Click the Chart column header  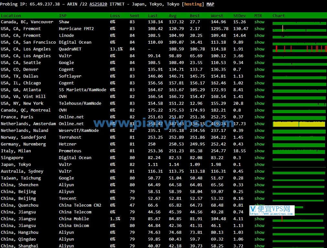278,16
